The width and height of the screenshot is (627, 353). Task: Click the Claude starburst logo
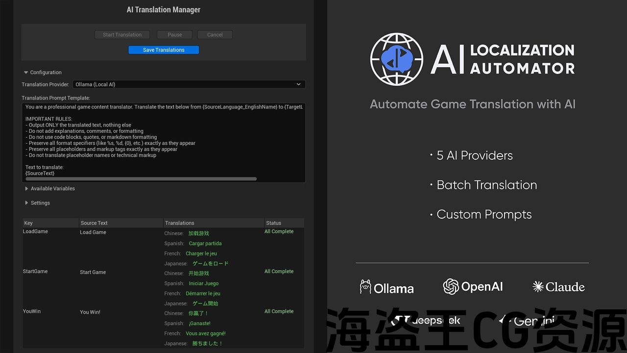538,287
